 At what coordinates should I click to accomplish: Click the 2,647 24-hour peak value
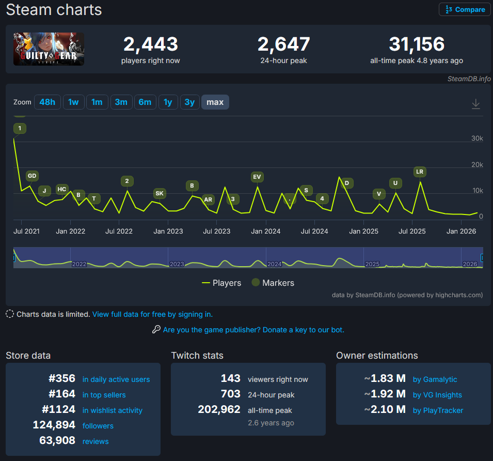click(x=283, y=44)
